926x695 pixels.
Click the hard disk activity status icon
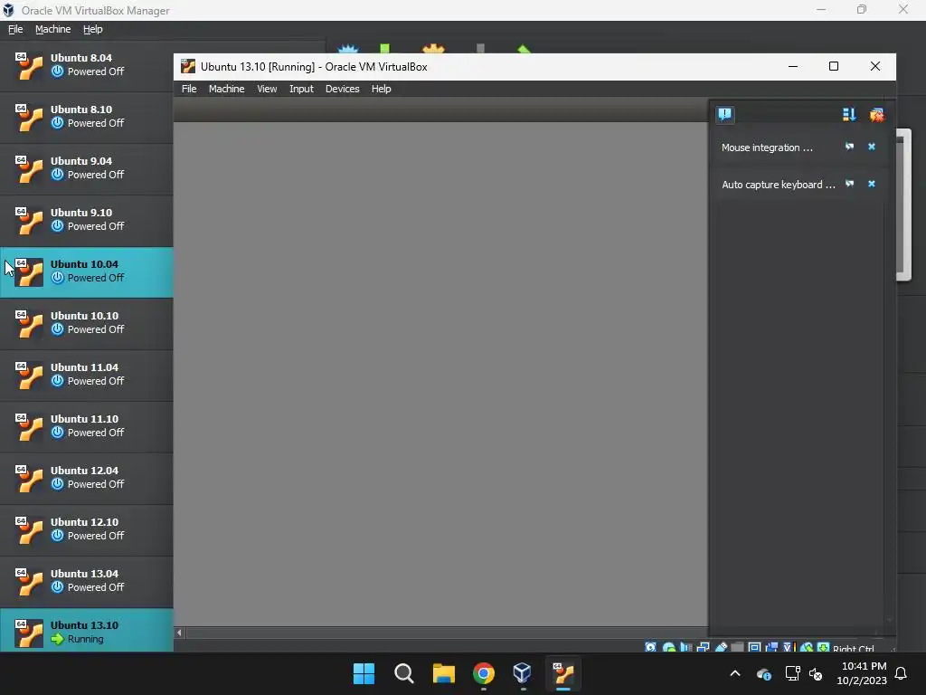650,647
